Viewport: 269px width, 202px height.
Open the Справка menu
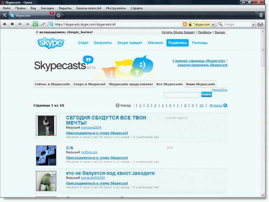click(x=137, y=8)
